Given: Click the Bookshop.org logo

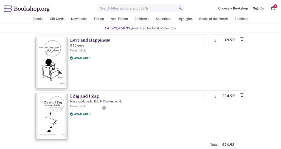Looking at the screenshot, I should 27,8.
